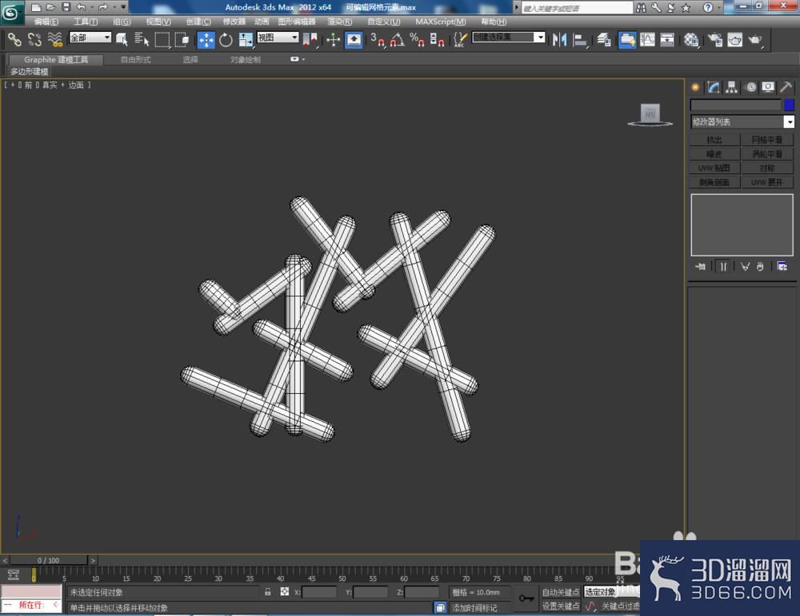Open Rendered Frame Window

click(734, 39)
